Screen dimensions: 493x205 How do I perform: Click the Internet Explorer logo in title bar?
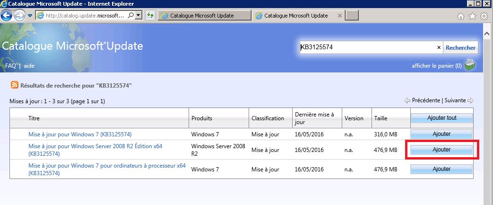(4, 4)
